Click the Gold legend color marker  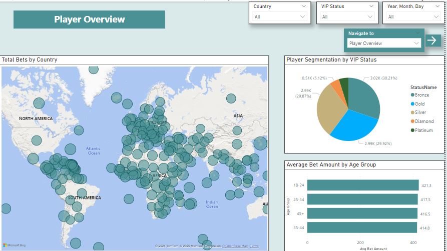(x=412, y=103)
